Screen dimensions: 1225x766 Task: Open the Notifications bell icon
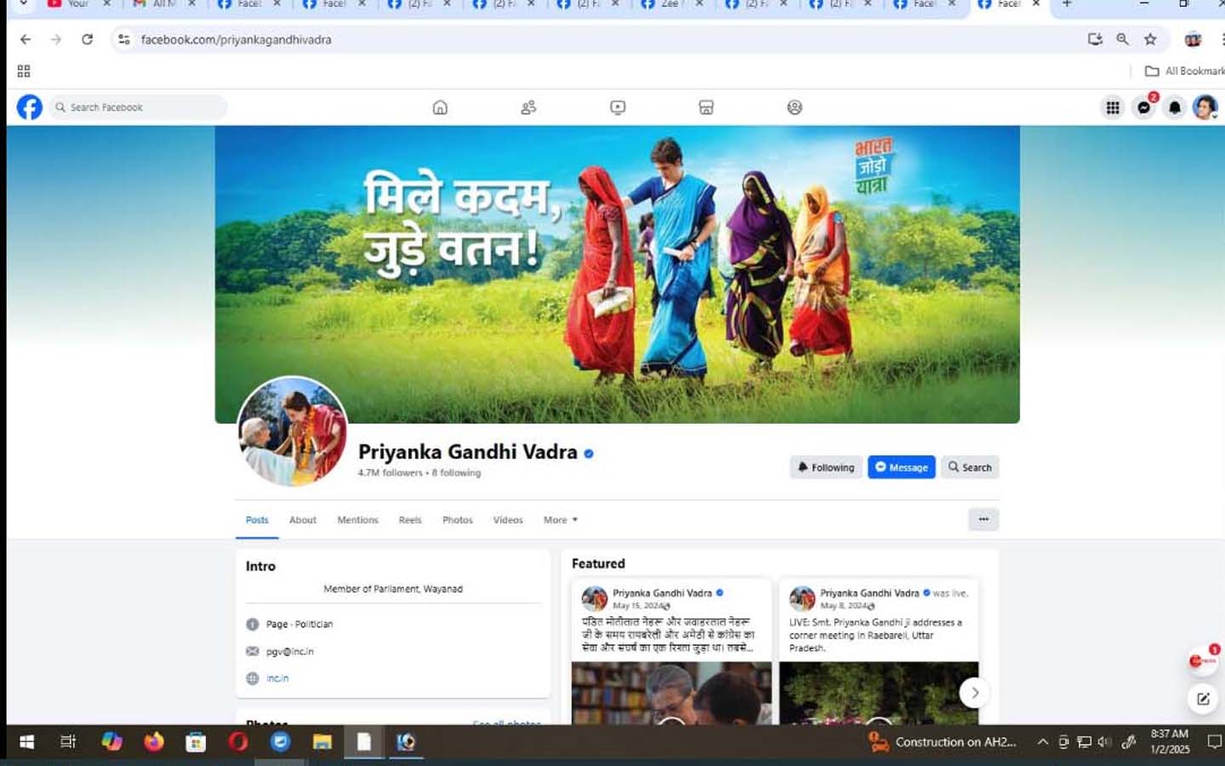pos(1175,107)
